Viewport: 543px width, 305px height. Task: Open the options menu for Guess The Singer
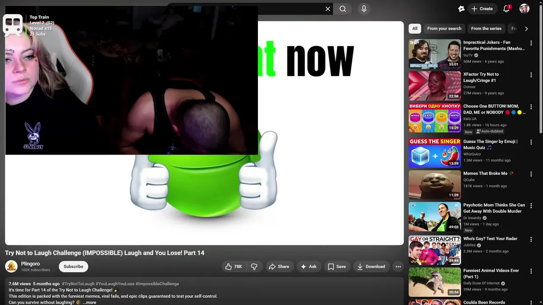coord(531,142)
